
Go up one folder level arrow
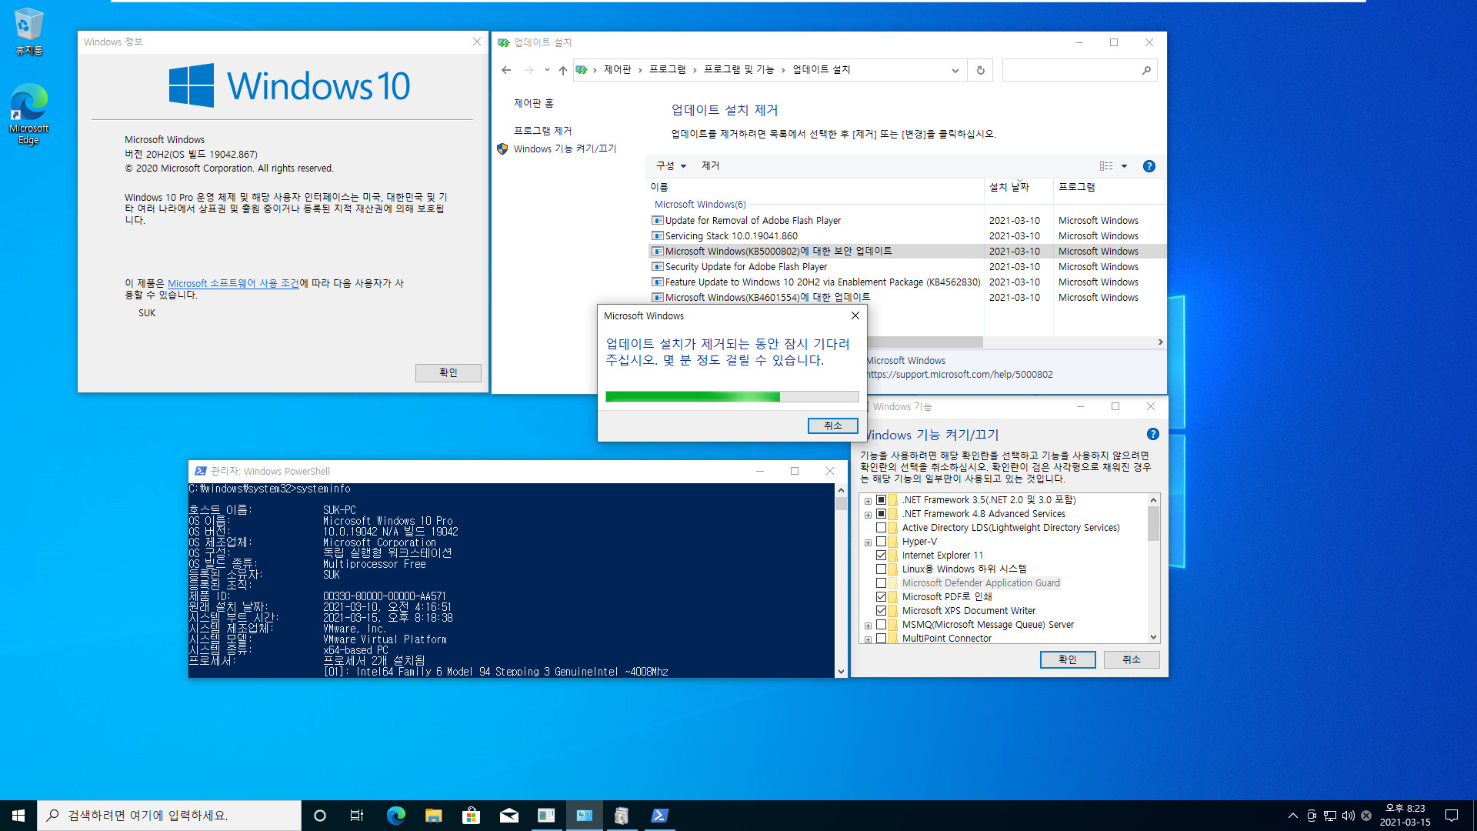click(563, 70)
